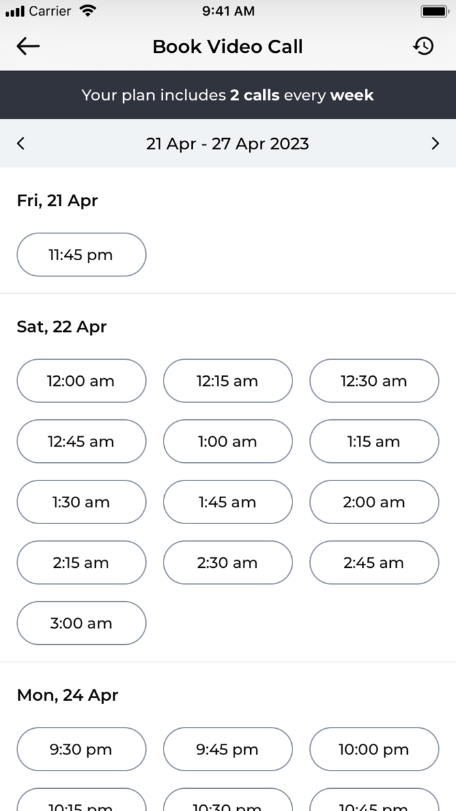Screen dimensions: 456x811
Task: Book the 2:00 am time slot
Action: 374,502
